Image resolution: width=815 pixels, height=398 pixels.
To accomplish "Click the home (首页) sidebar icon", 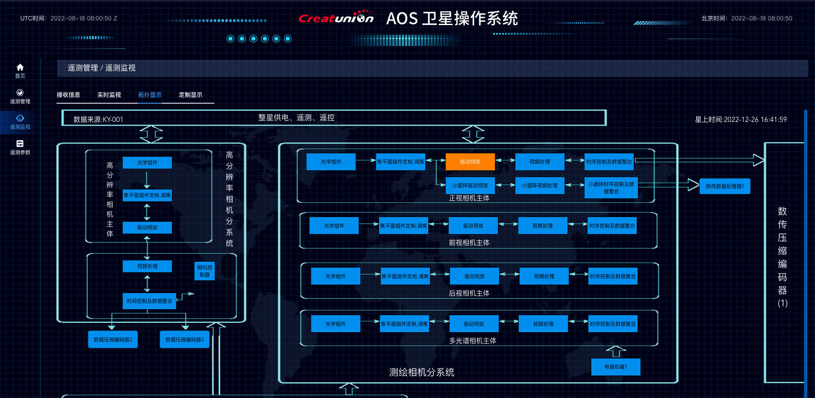I will coord(20,71).
